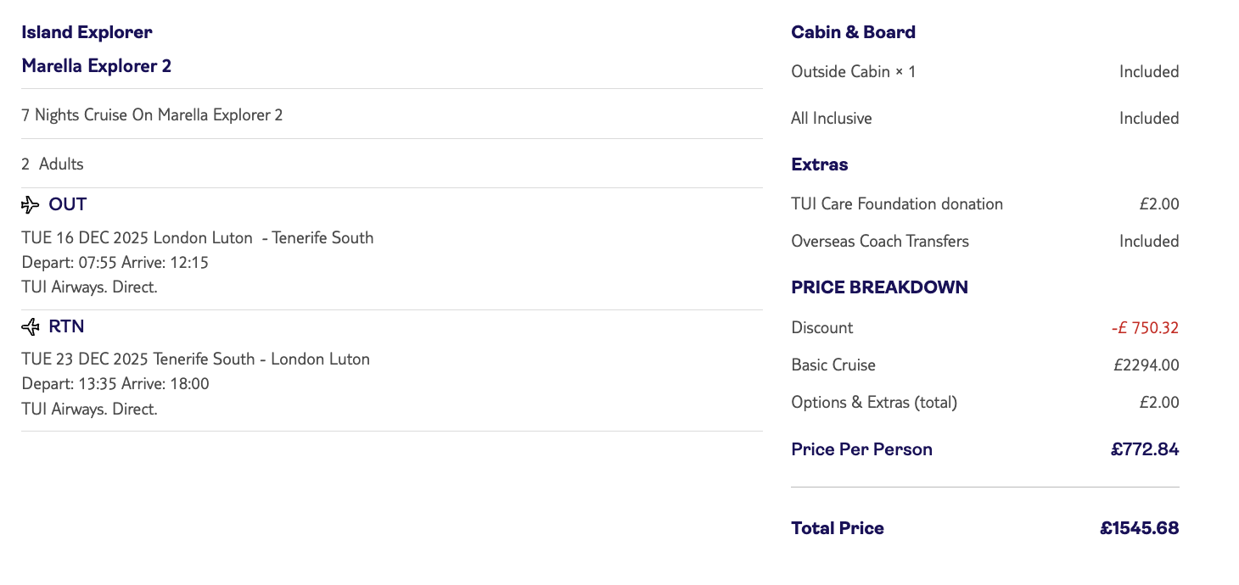This screenshot has width=1239, height=585.
Task: Select the TUI Care Foundation donation item
Action: 897,204
